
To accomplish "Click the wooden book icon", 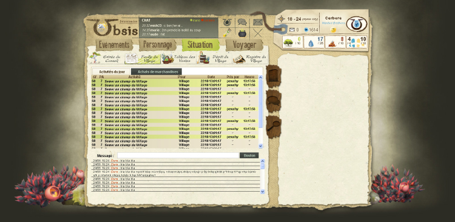I will pos(274,76).
